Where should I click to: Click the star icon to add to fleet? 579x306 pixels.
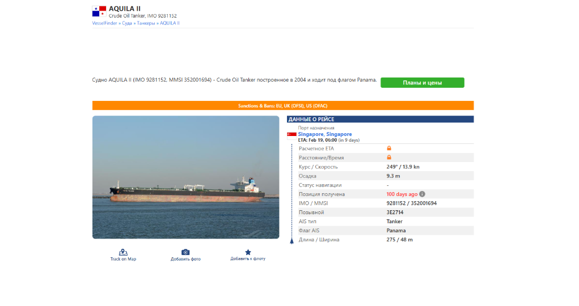248,252
